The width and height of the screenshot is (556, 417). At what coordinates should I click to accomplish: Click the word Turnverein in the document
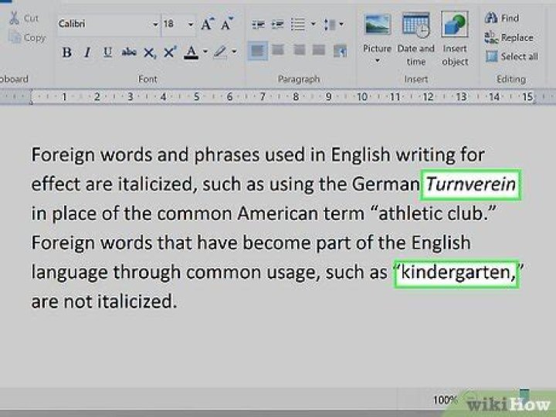click(x=470, y=184)
